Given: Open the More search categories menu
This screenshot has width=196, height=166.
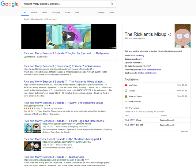Looking at the screenshot, I should (x=77, y=12).
